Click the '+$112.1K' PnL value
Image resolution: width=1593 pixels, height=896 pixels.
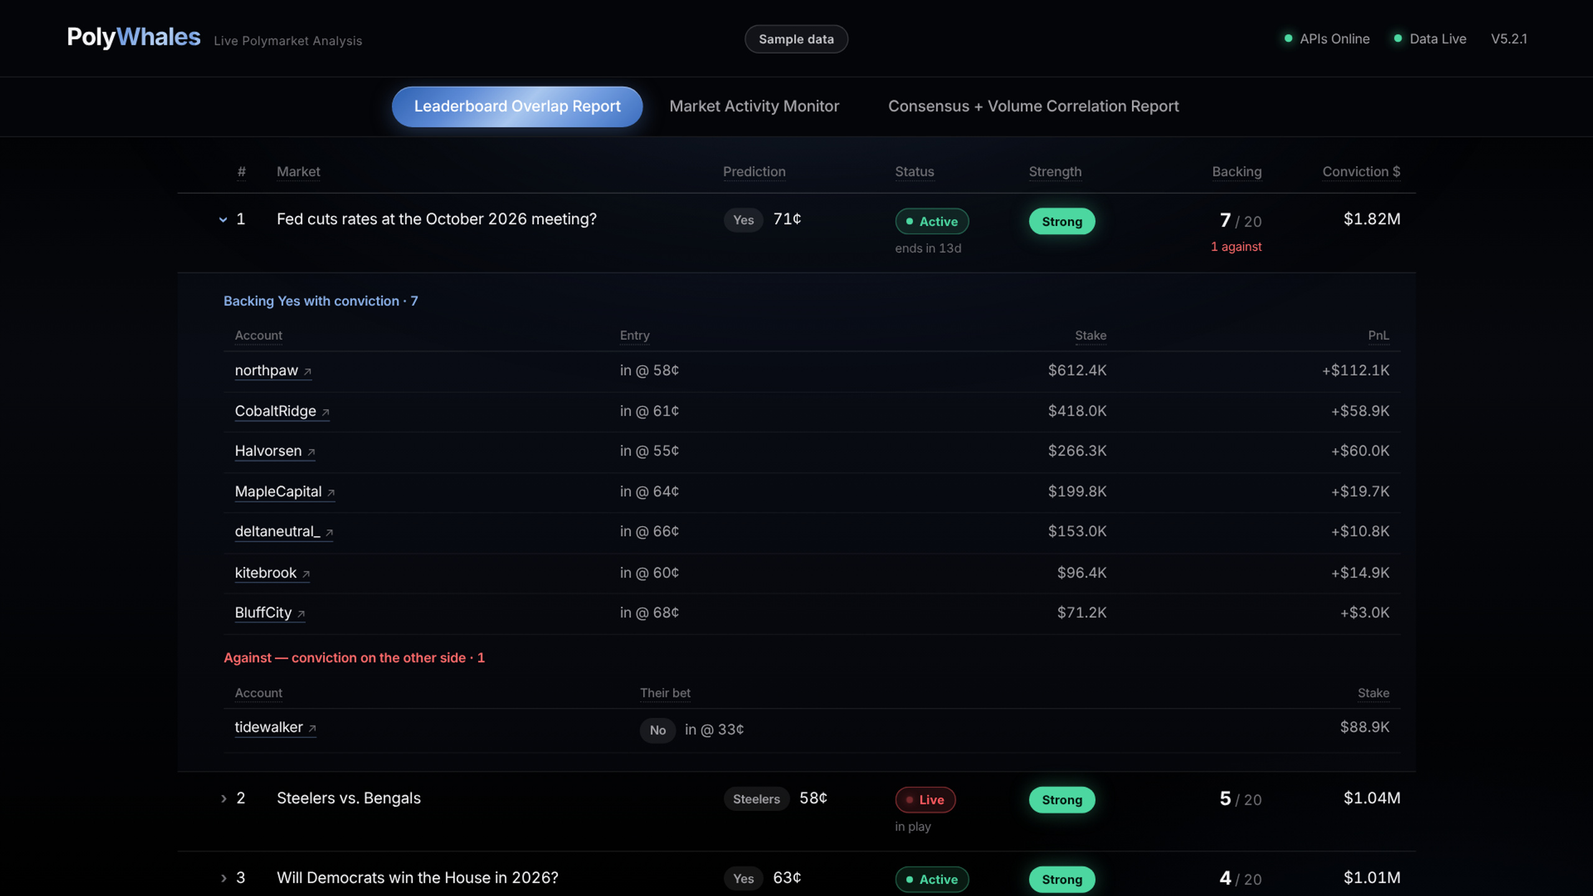[x=1355, y=370]
